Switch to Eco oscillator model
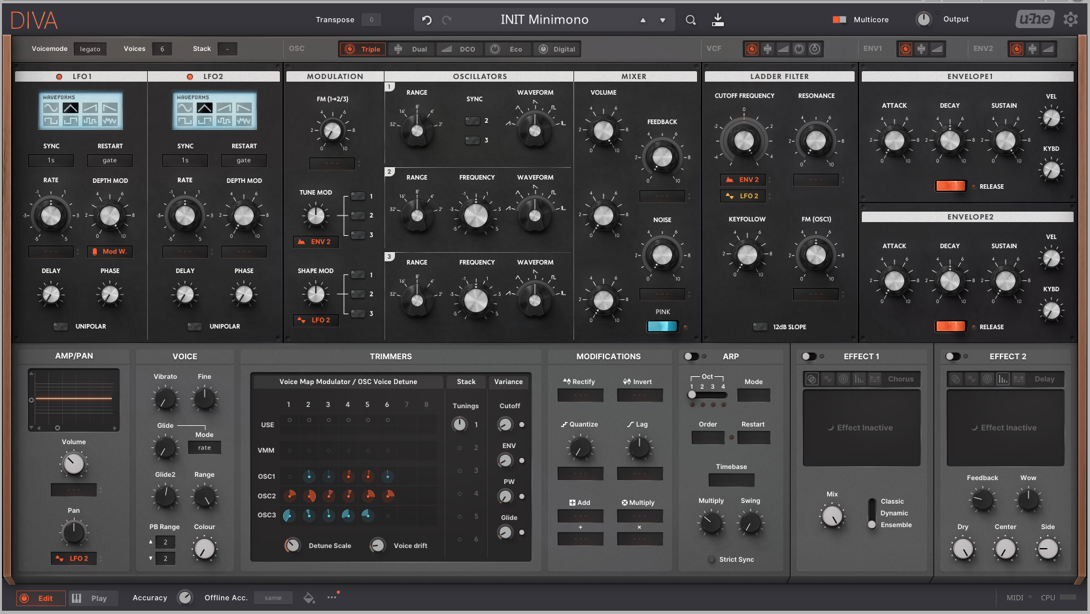The width and height of the screenshot is (1090, 614). [507, 49]
